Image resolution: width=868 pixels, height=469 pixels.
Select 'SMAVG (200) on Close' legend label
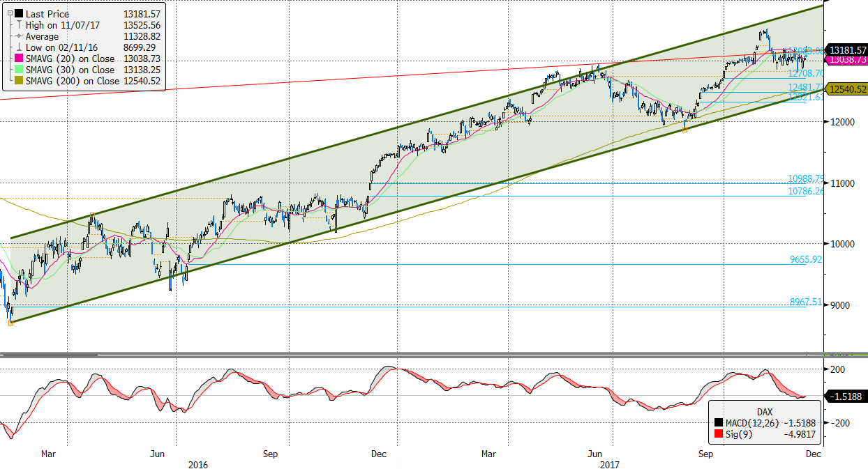point(73,81)
